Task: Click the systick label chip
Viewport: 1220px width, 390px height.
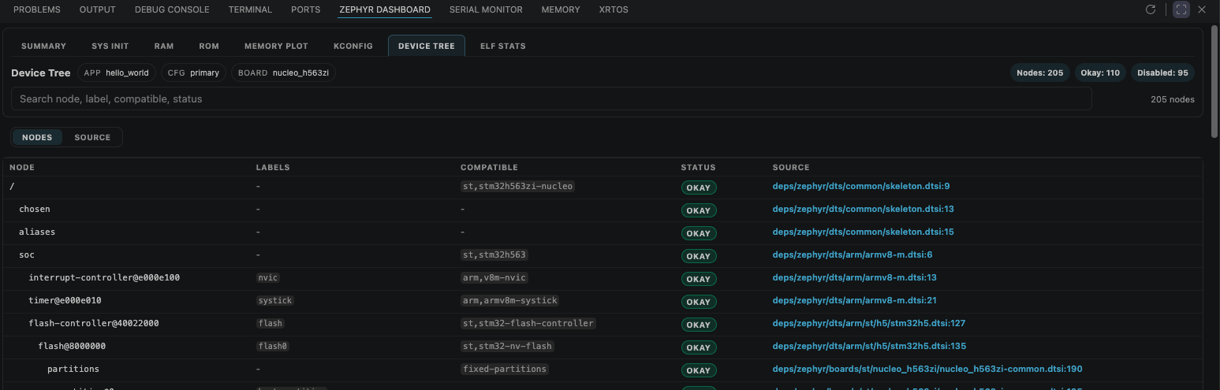Action: 275,300
